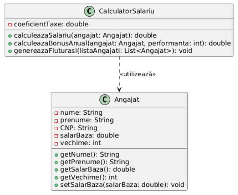
Task: Click the public marker beside calculeazaSalariu method
Action: click(x=10, y=36)
